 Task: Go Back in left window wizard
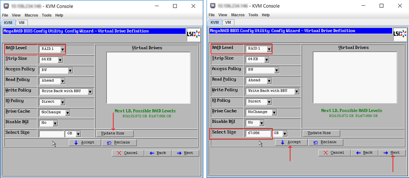pos(158,153)
